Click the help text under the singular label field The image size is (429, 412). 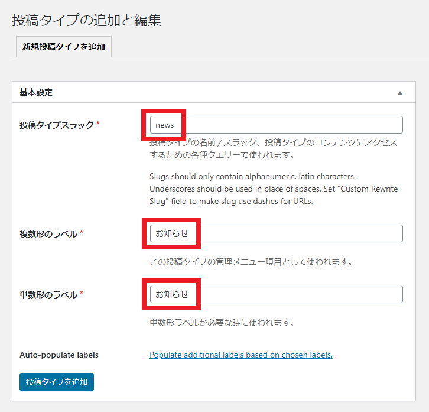click(222, 323)
